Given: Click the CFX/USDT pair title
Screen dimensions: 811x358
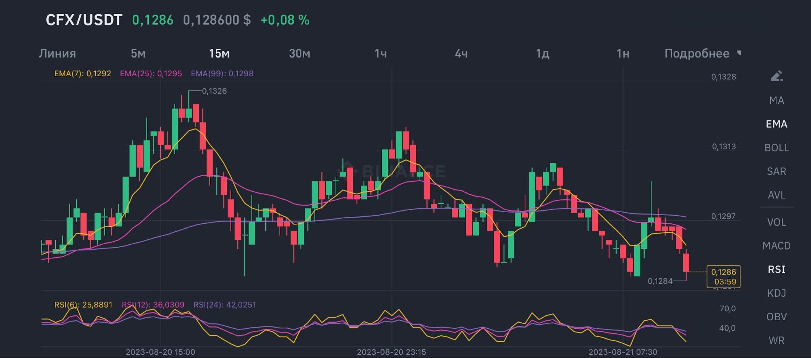Looking at the screenshot, I should (84, 20).
